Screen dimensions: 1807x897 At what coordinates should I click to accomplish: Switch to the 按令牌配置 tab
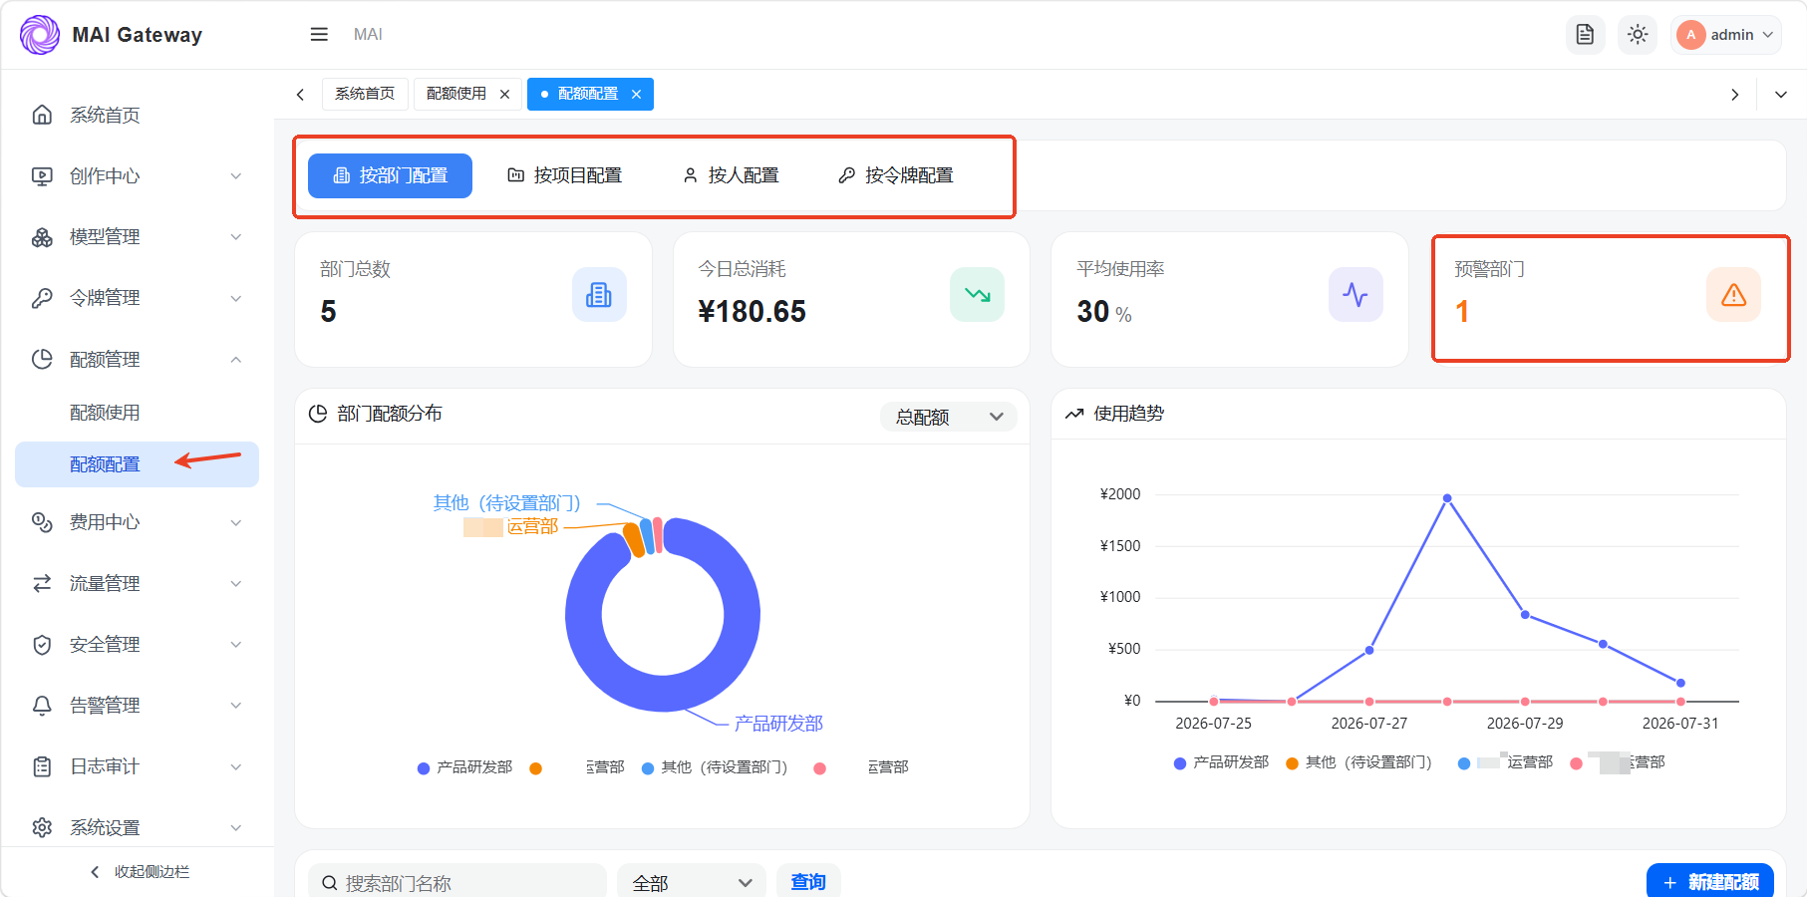tap(895, 175)
